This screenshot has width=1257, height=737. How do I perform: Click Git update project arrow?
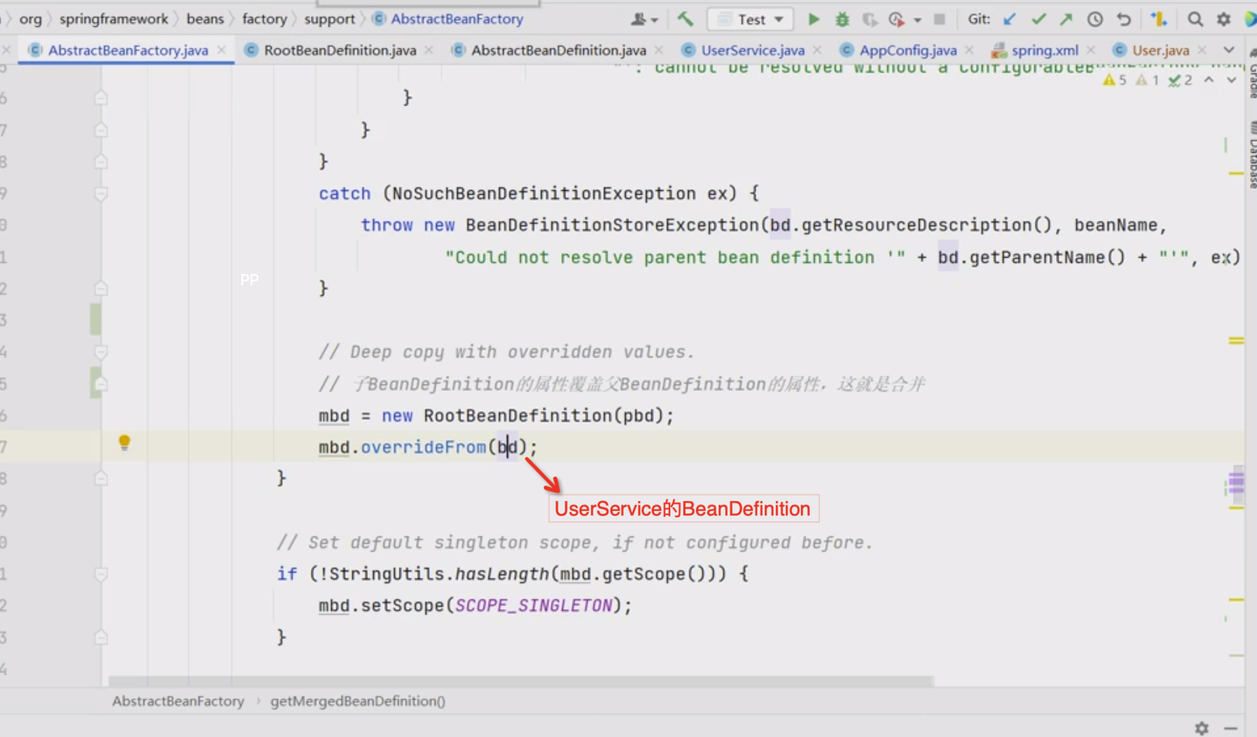click(1010, 20)
